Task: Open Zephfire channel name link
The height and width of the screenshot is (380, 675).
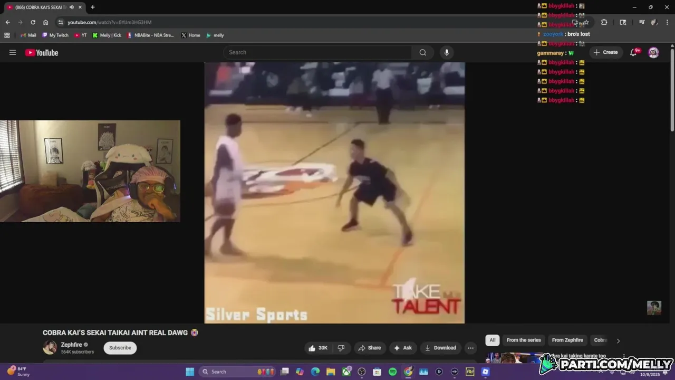Action: pos(71,345)
